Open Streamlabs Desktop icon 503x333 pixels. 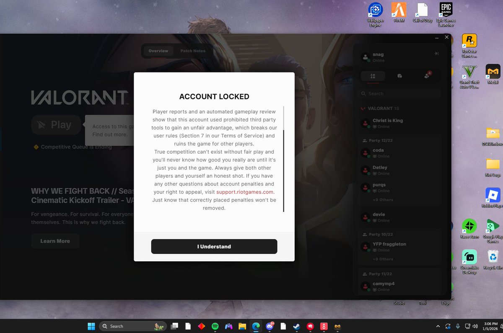pyautogui.click(x=469, y=262)
